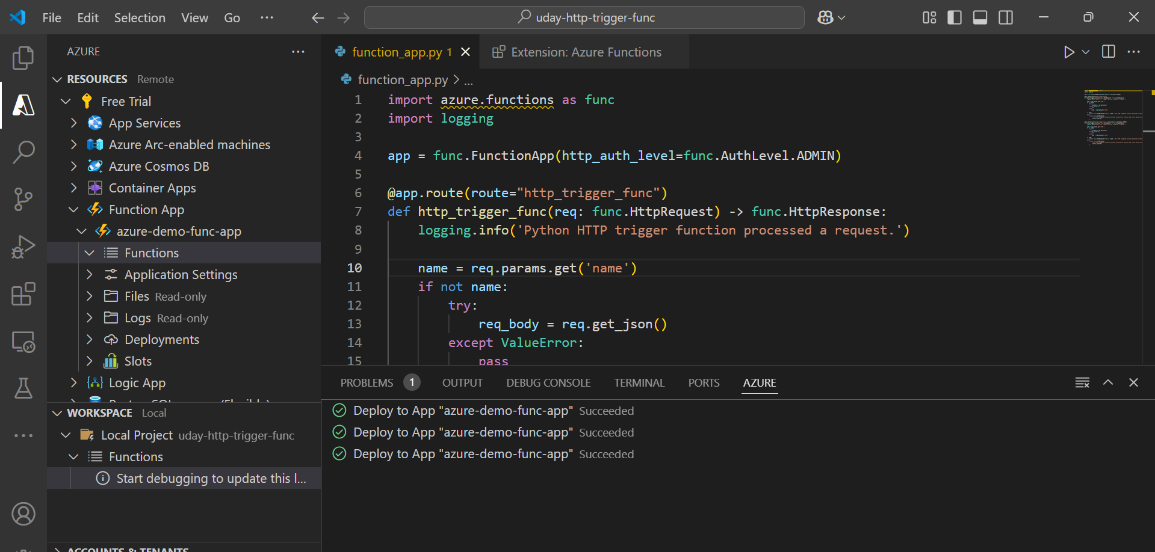The image size is (1155, 552).
Task: Open the Selection menu
Action: (x=140, y=18)
